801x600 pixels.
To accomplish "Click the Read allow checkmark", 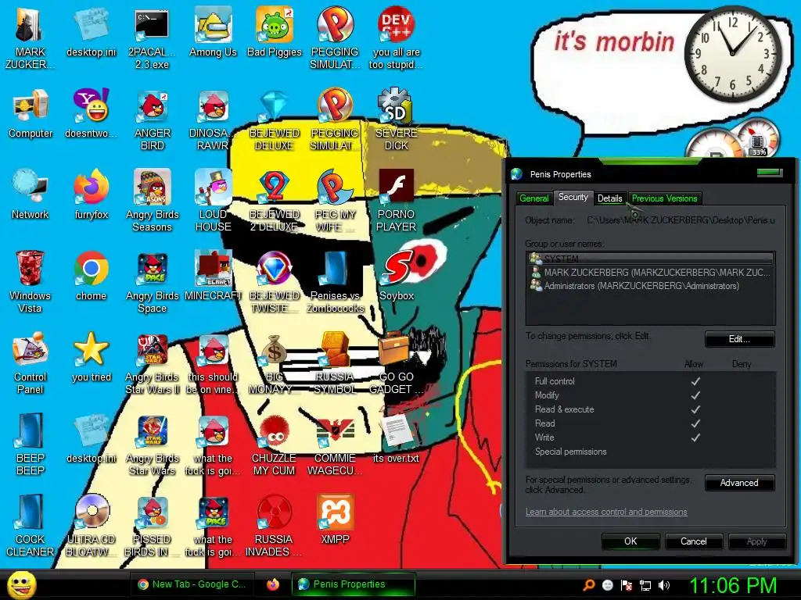I will click(x=695, y=423).
